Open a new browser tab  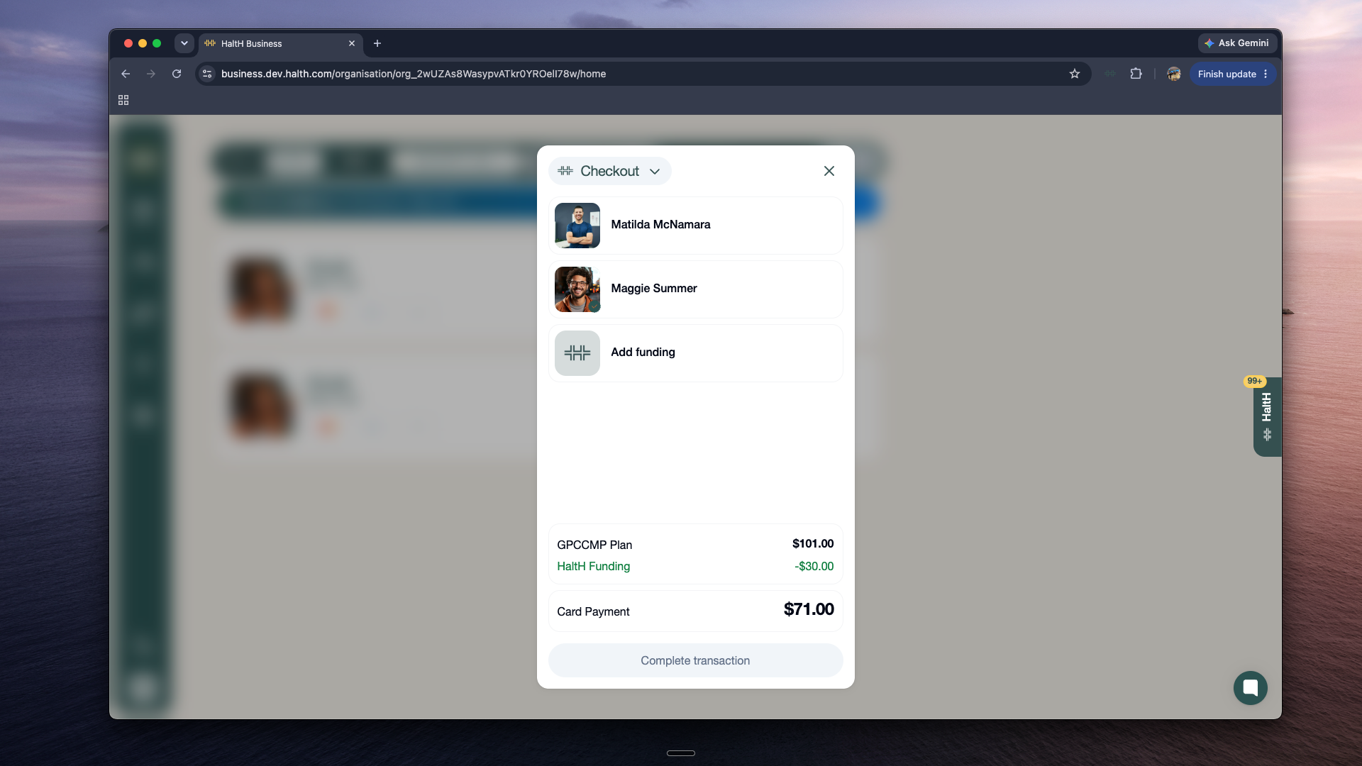377,43
